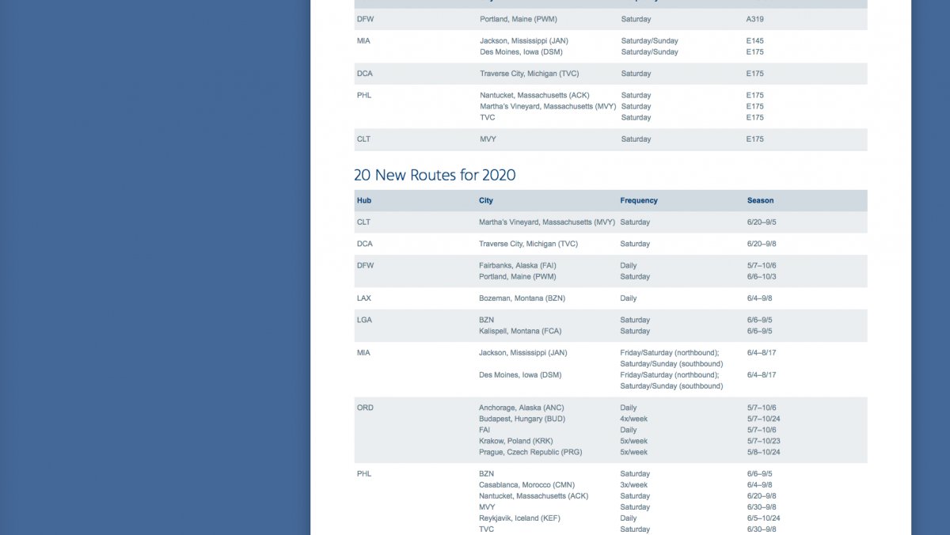Click the "6/6–10/3" season cell
Screen dimensions: 950x535
coord(762,277)
